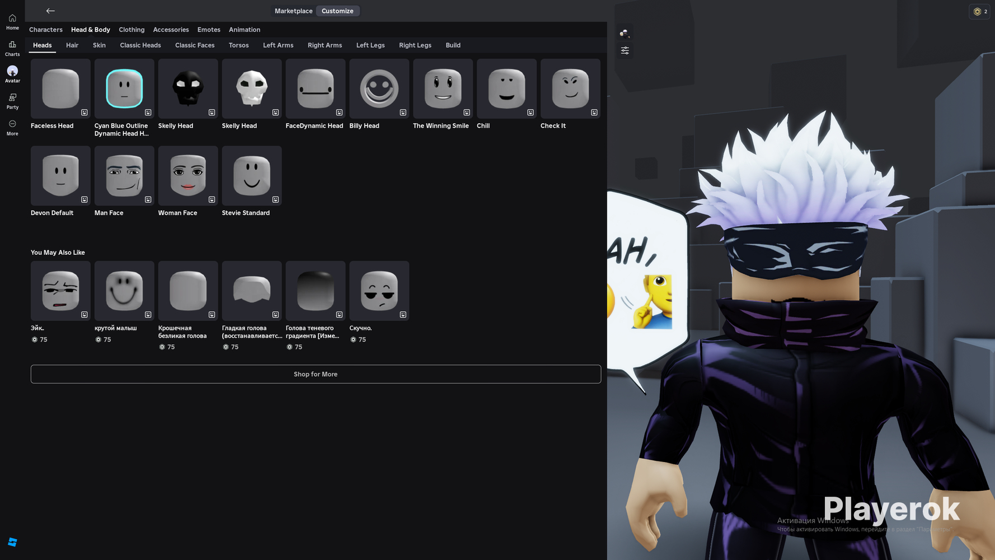The image size is (995, 560).
Task: Open the Head & Body tab
Action: coord(91,30)
